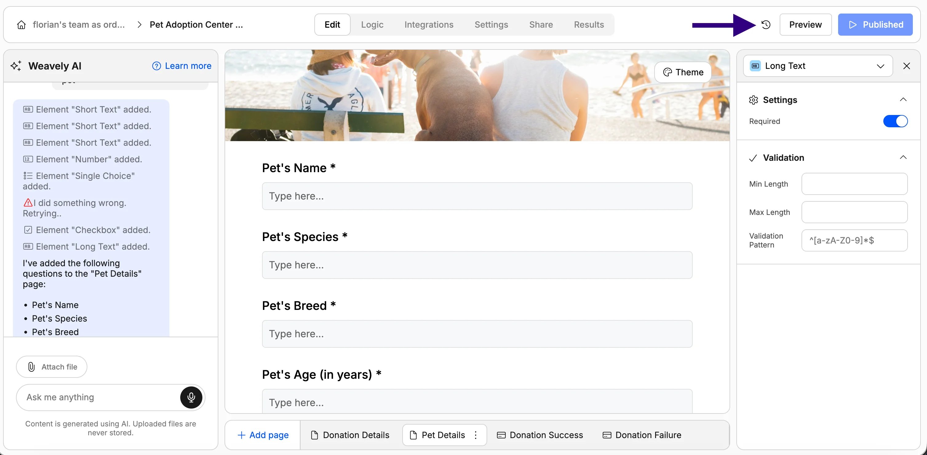Collapse the Settings section

pyautogui.click(x=903, y=100)
